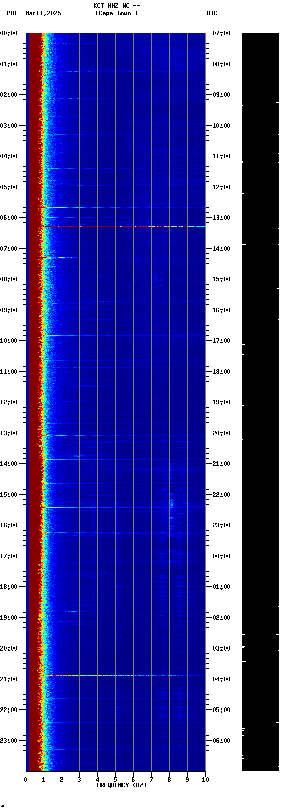Click the UTC '06:00' time label

pos(221,741)
